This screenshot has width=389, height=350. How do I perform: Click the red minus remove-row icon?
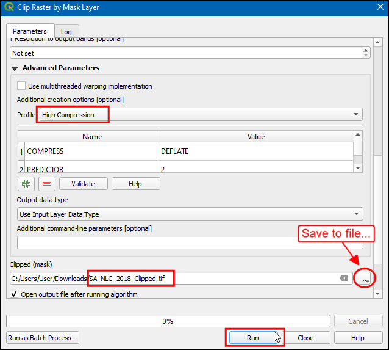tap(47, 184)
